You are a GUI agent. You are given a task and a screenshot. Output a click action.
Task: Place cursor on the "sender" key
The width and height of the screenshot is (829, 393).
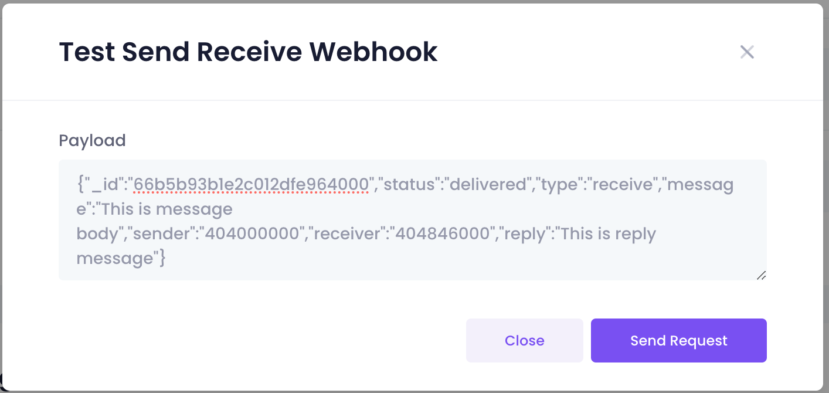[160, 234]
